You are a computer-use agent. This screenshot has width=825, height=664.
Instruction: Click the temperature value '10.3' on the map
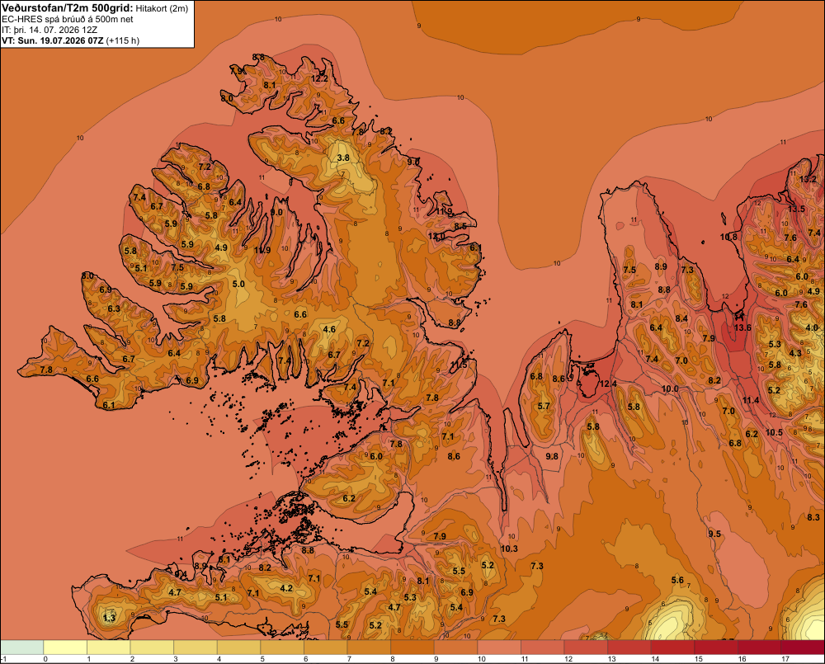coord(509,549)
